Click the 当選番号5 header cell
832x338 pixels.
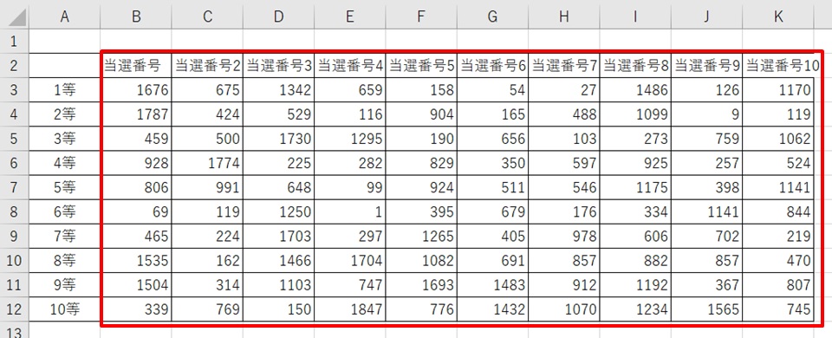tap(421, 65)
